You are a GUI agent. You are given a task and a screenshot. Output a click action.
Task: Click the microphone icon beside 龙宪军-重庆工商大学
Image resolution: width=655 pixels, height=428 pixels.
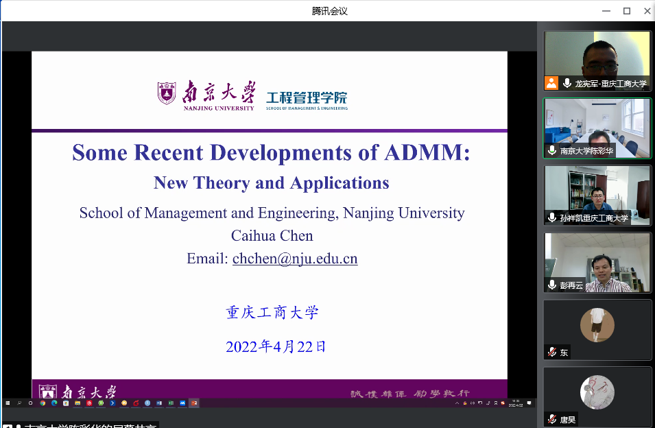pyautogui.click(x=567, y=83)
